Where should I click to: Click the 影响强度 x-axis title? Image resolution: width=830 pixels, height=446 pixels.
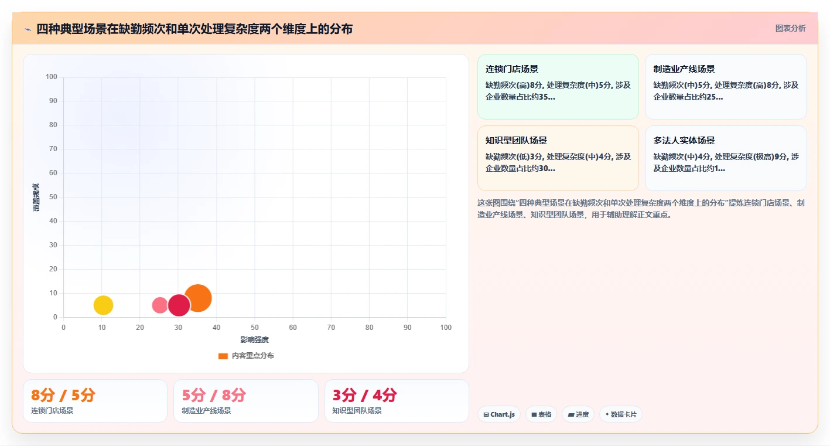tap(254, 340)
